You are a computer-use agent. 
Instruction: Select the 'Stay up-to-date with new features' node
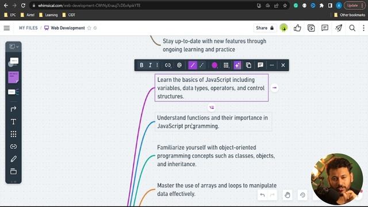(214, 45)
